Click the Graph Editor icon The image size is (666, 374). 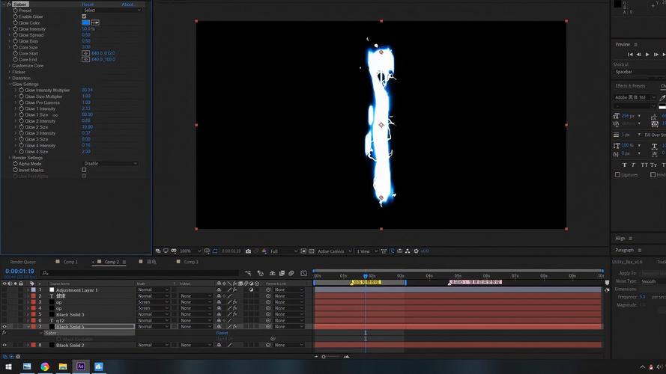click(x=303, y=274)
